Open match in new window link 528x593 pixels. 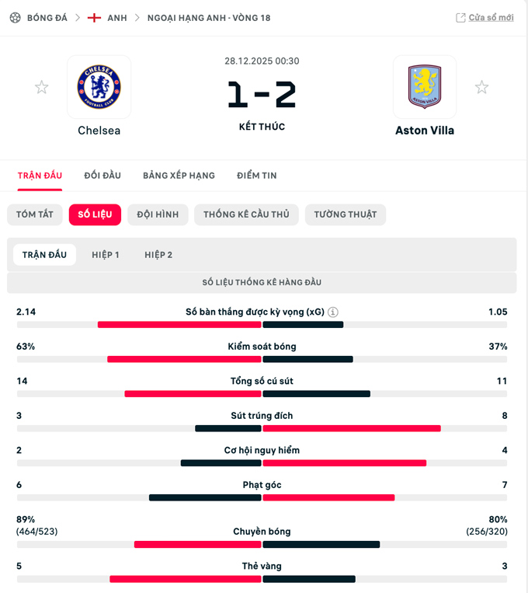click(491, 17)
